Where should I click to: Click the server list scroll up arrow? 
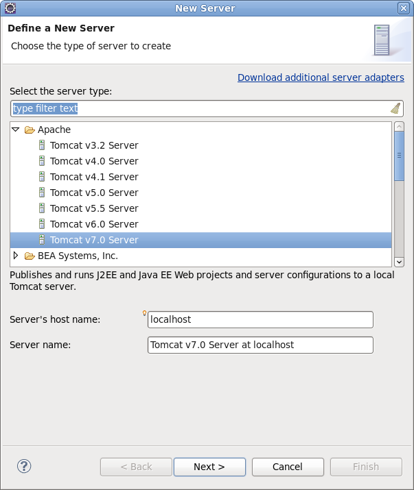pyautogui.click(x=399, y=127)
